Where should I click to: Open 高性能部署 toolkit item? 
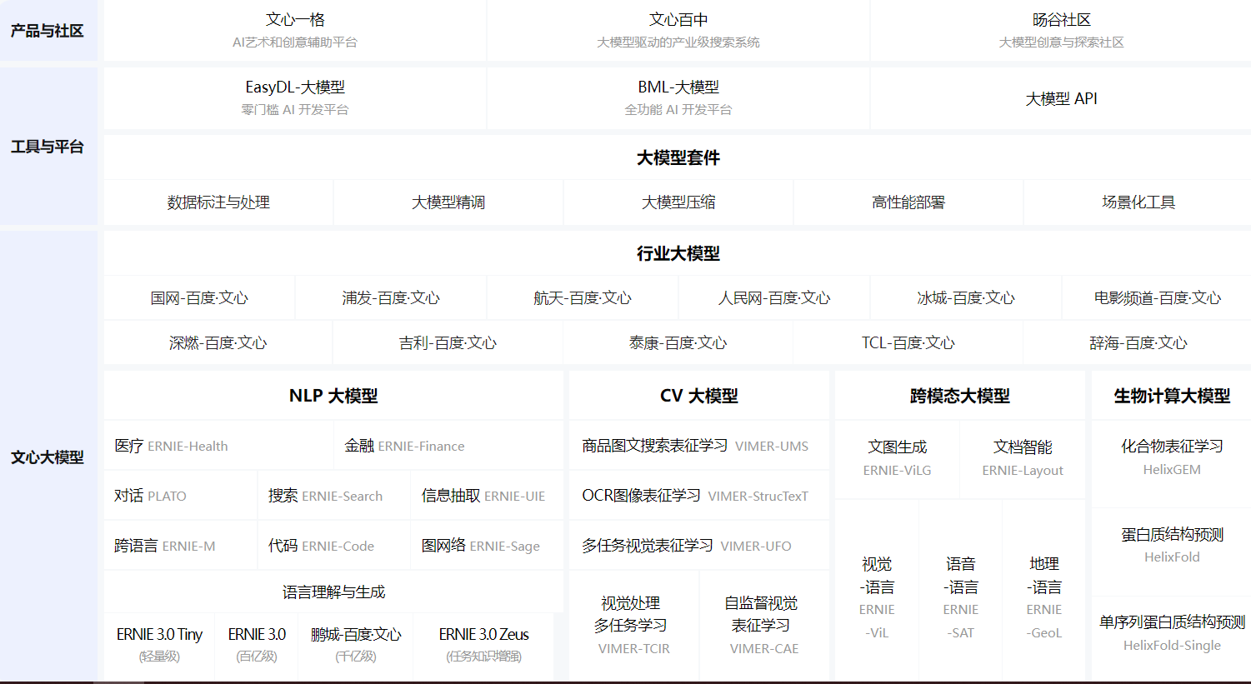pos(908,202)
